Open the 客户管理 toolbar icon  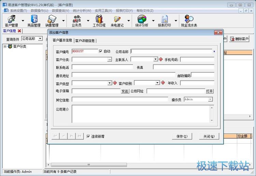(x=11, y=21)
